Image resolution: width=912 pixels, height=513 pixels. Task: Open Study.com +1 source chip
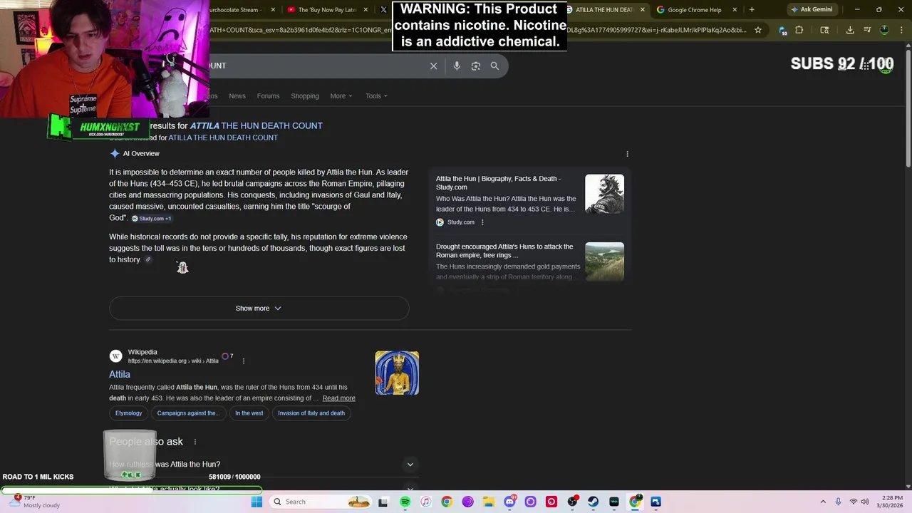(x=151, y=219)
